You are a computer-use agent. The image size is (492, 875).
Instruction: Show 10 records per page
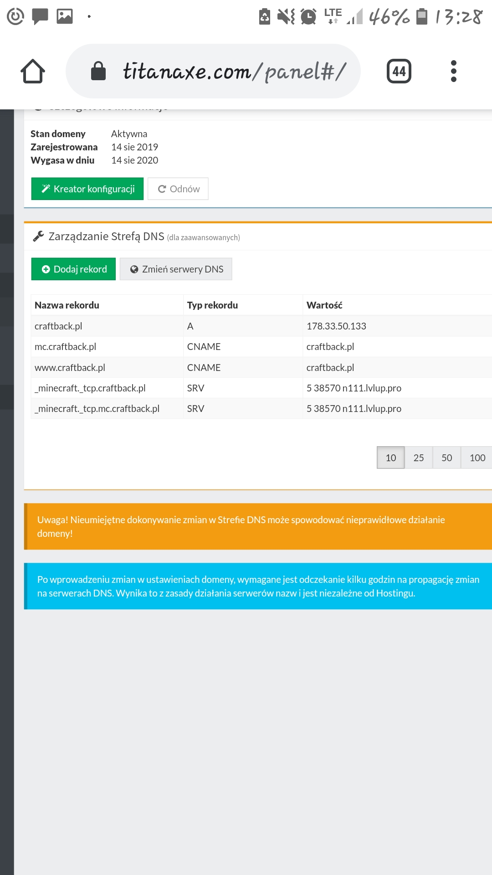pos(390,458)
